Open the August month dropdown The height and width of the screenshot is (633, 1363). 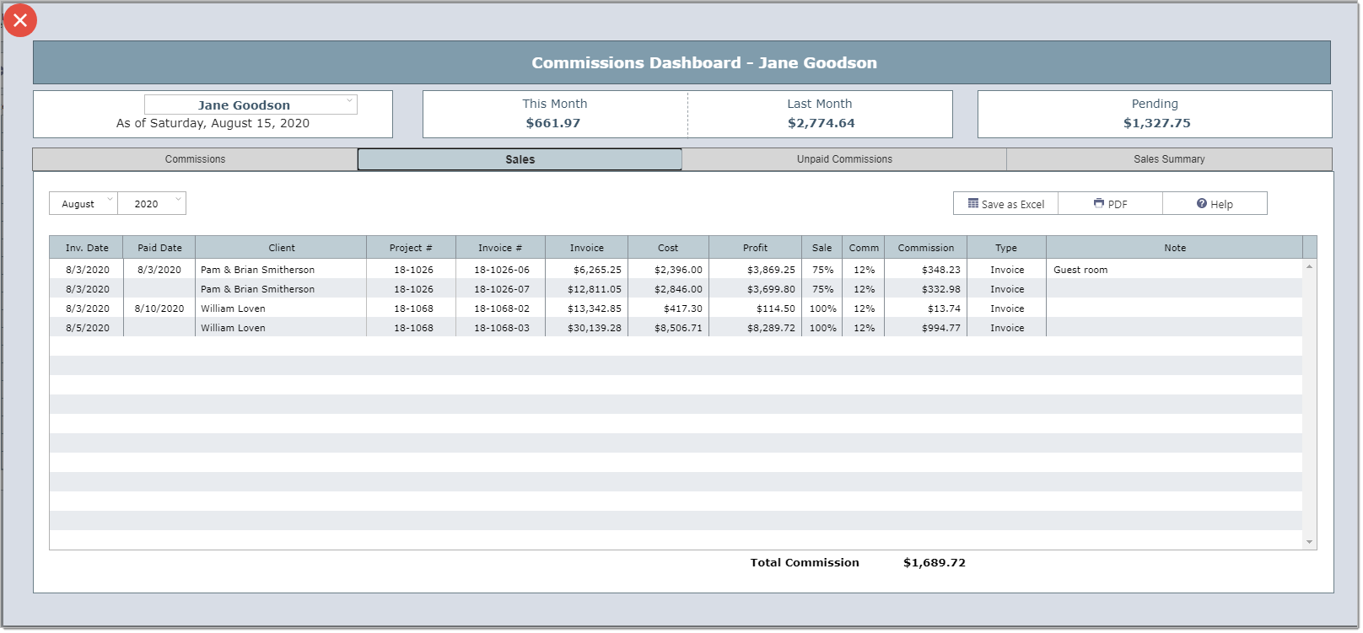[x=84, y=204]
